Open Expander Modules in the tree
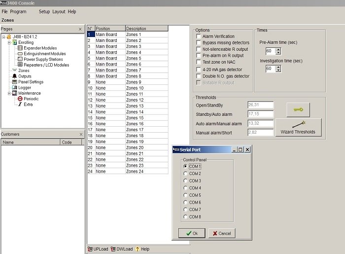This screenshot has height=254, width=345. pos(40,48)
